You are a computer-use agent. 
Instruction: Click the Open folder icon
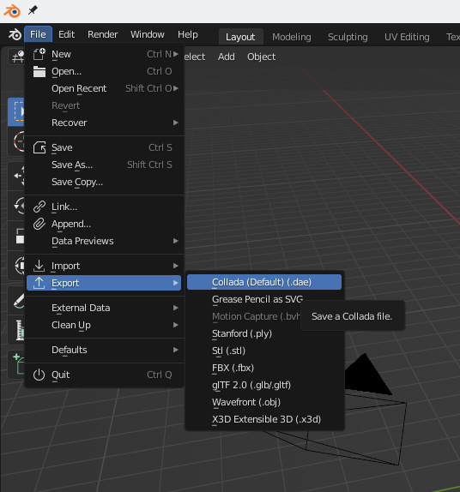pyautogui.click(x=39, y=71)
